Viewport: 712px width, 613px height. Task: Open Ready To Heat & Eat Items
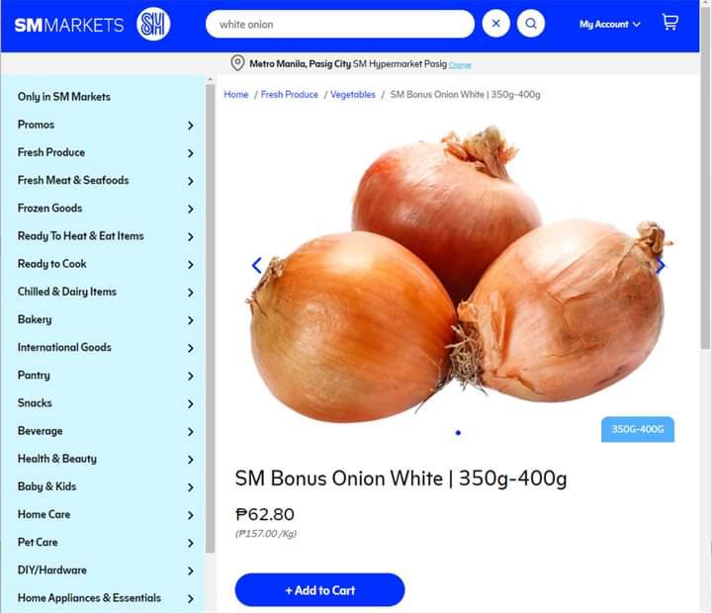[80, 235]
